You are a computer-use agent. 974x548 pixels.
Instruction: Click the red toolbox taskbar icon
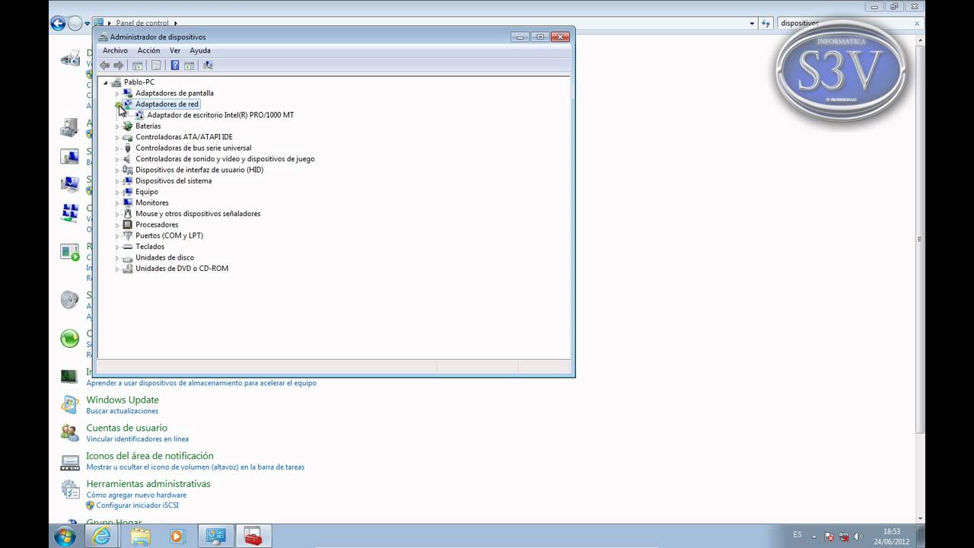tap(253, 536)
